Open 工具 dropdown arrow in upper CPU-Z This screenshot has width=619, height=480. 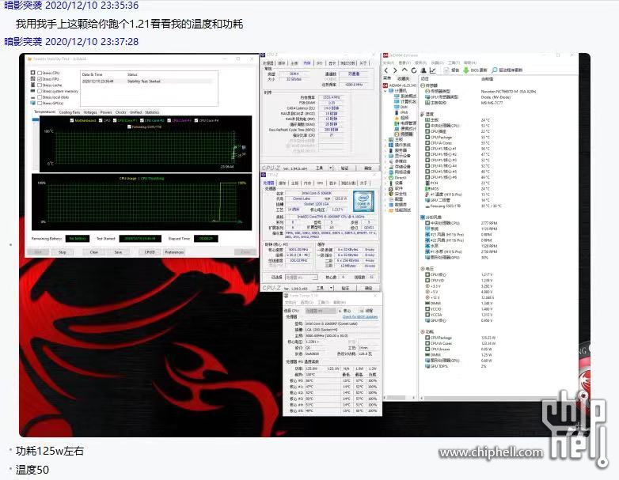click(330, 168)
